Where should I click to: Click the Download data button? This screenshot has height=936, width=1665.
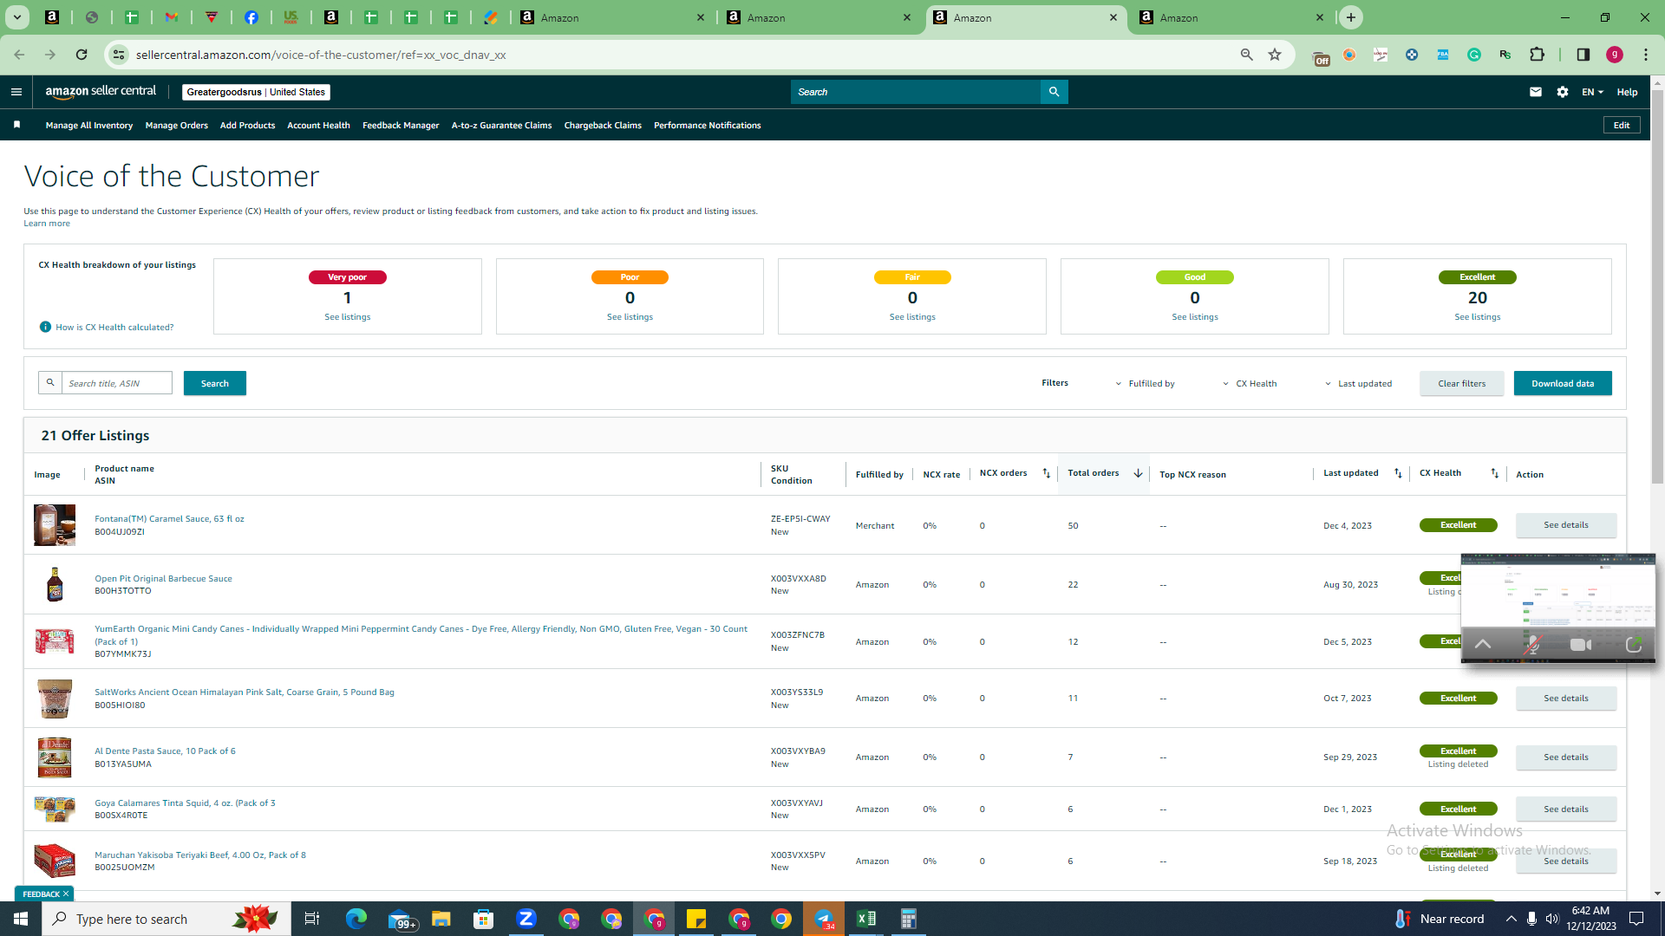(1563, 383)
